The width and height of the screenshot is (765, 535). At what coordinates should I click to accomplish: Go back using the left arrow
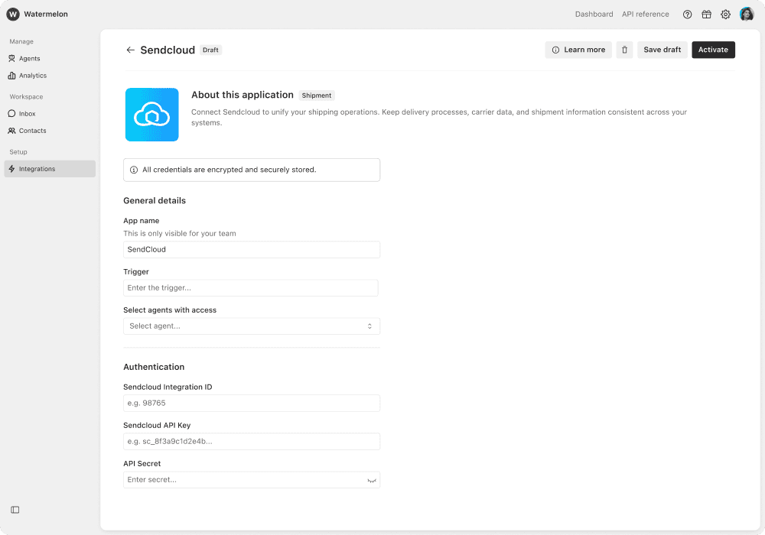130,50
